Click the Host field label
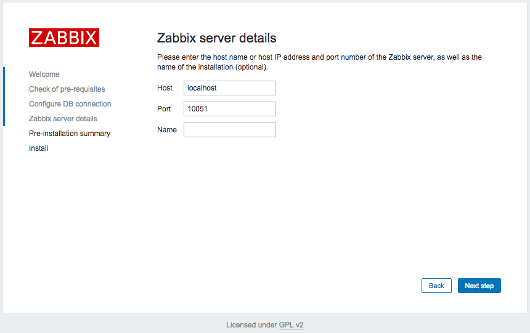The width and height of the screenshot is (530, 333). 165,88
